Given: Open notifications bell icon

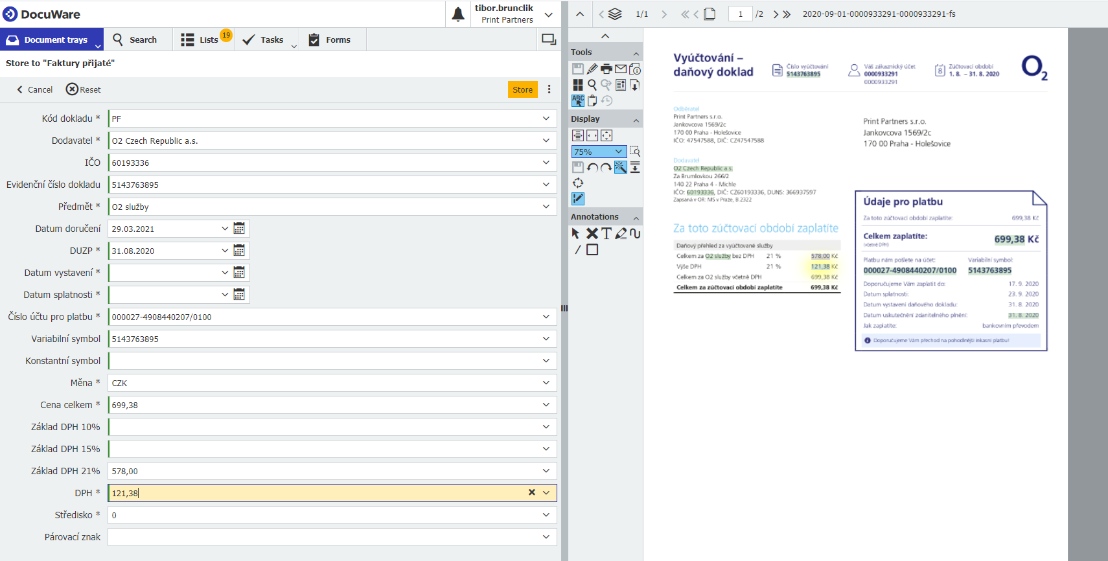Looking at the screenshot, I should coord(458,14).
